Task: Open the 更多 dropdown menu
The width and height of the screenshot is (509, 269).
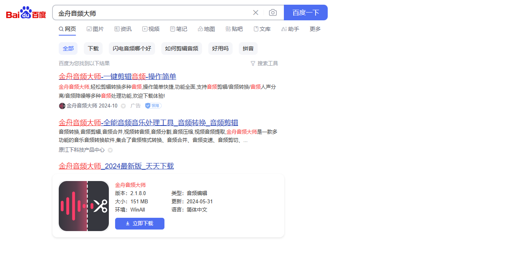Action: pyautogui.click(x=315, y=29)
